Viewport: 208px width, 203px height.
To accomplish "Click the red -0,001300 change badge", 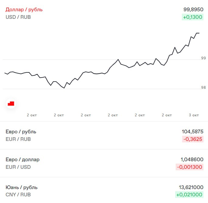I will tap(189, 167).
